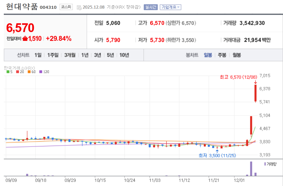This screenshot has height=186, width=283.
Task: Click the 최고 6,570 (12/08) chart label
Action: tap(238, 77)
